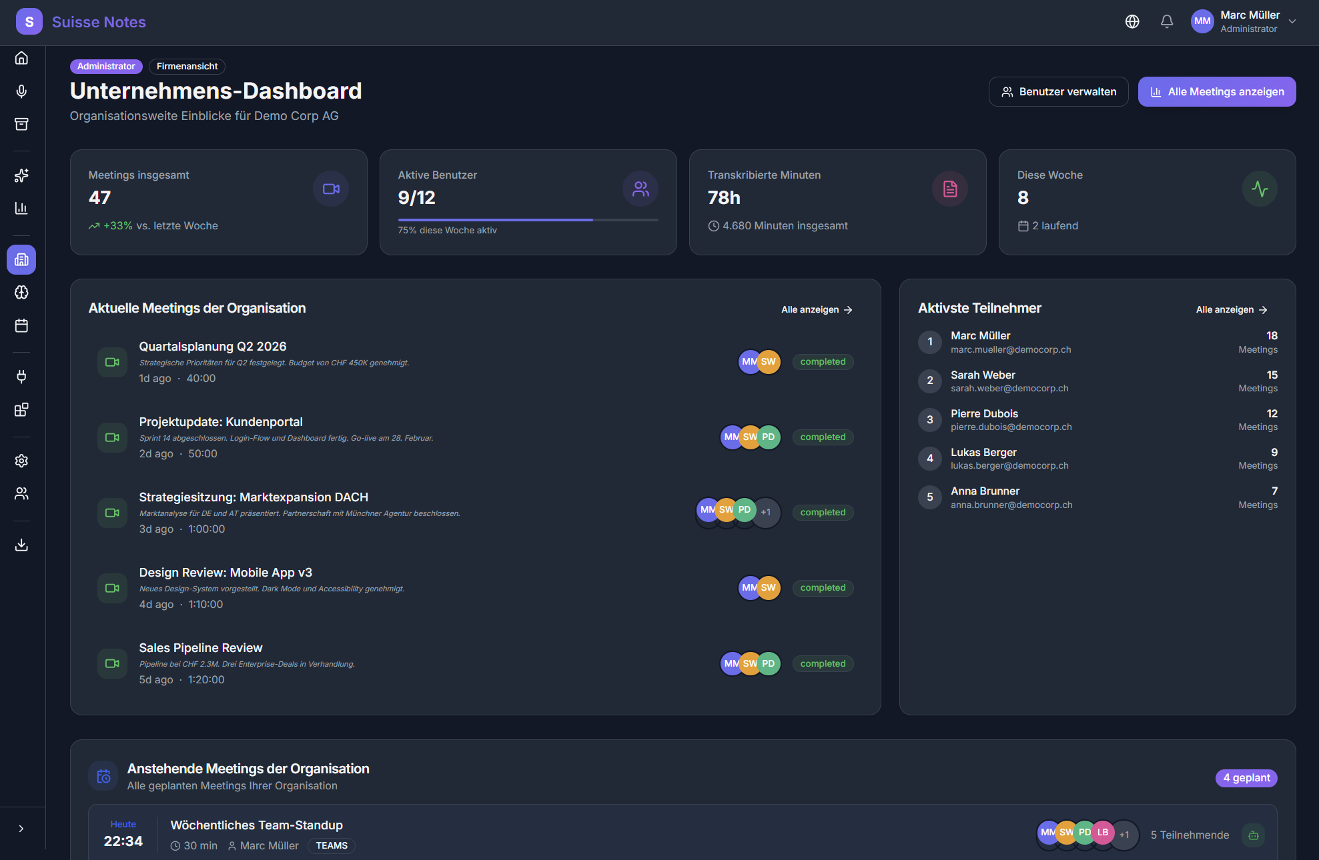Select the microphone recording icon in sidebar
The width and height of the screenshot is (1319, 860).
21,91
